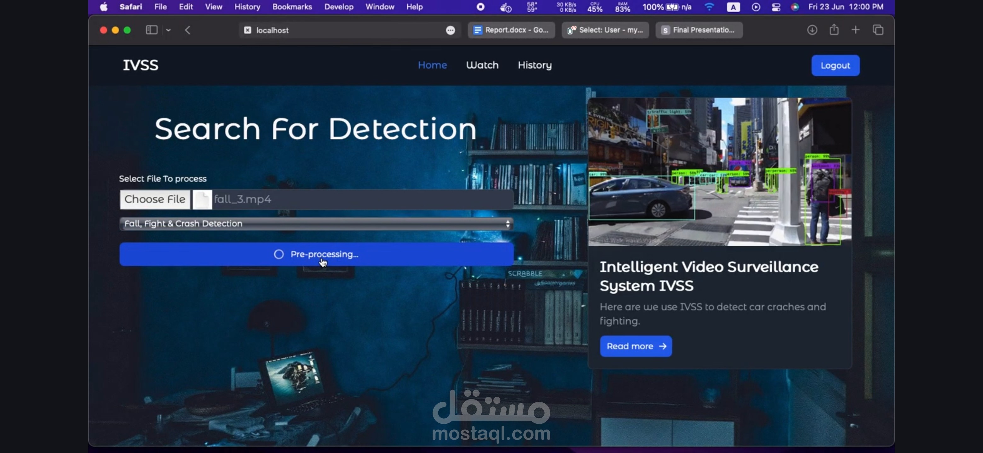The image size is (983, 453).
Task: Click the Share icon in Safari toolbar
Action: pos(834,30)
